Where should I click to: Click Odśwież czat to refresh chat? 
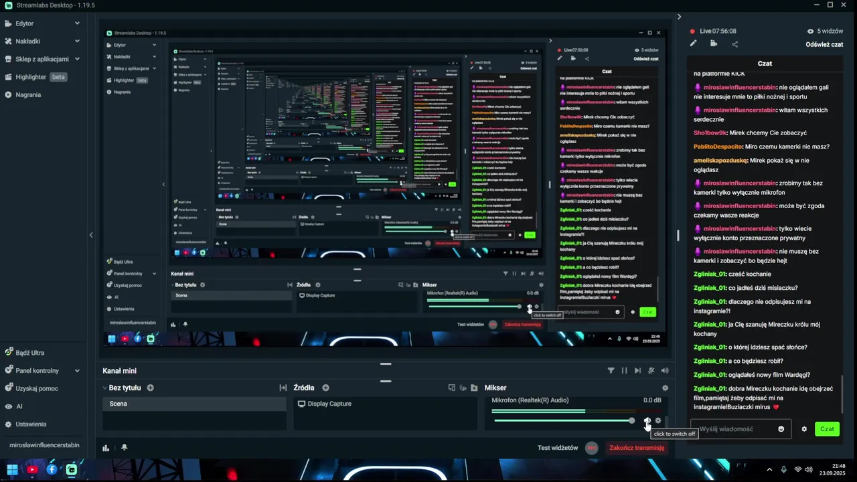tap(824, 44)
